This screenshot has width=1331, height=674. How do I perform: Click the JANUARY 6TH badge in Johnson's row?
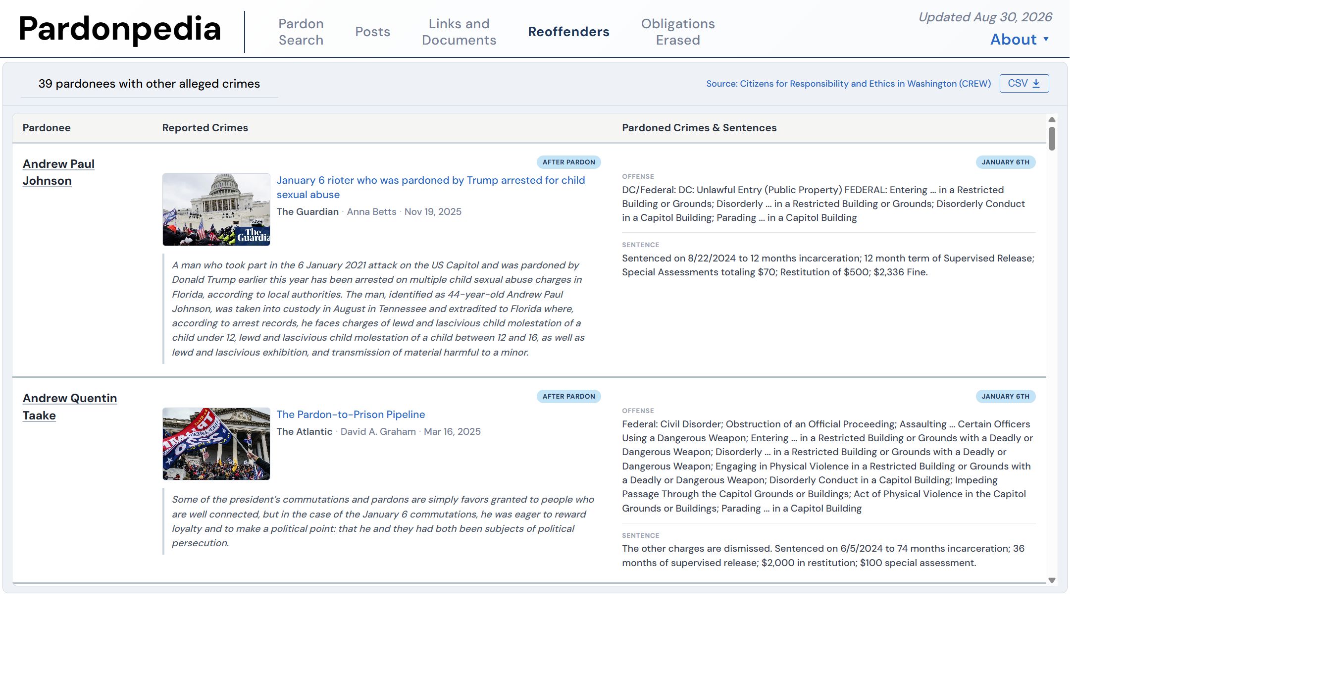pyautogui.click(x=1005, y=162)
